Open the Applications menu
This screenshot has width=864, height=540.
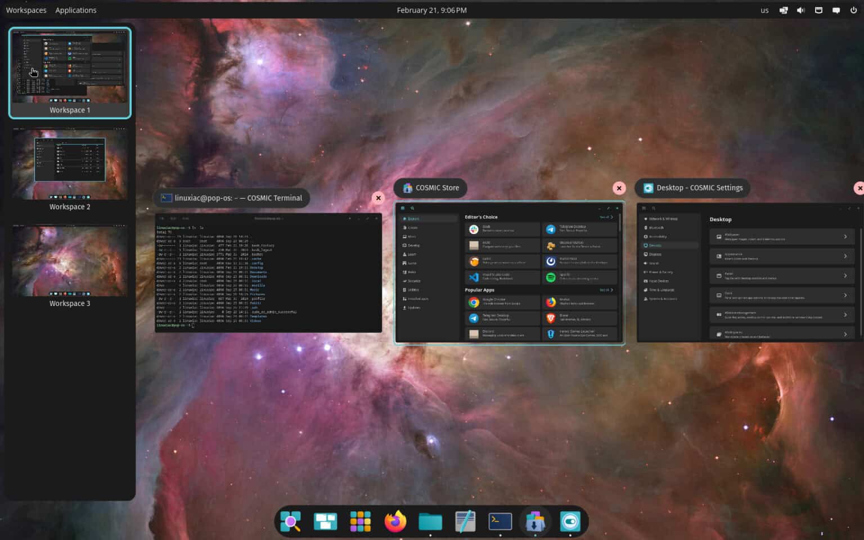point(75,10)
